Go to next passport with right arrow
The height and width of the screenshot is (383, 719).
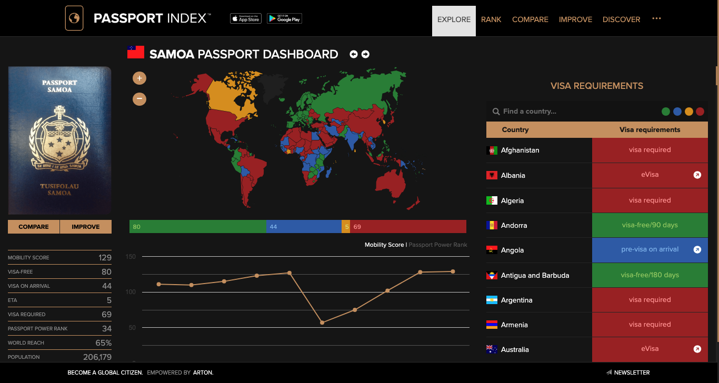[x=365, y=54]
